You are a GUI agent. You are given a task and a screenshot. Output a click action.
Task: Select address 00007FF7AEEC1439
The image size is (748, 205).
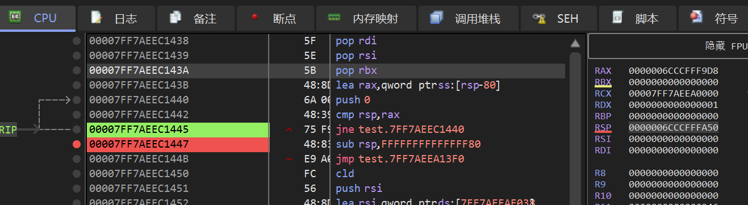[139, 56]
